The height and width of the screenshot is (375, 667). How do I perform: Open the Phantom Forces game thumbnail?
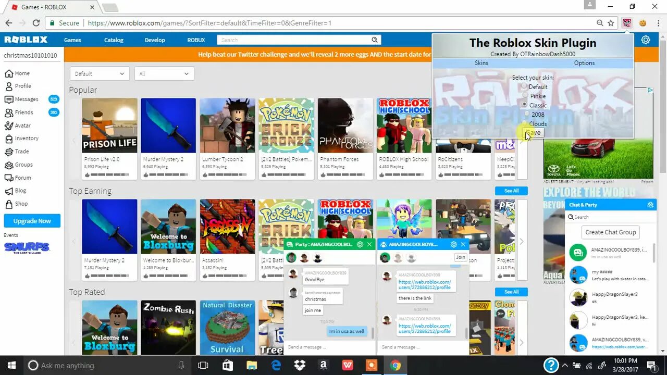tap(345, 126)
